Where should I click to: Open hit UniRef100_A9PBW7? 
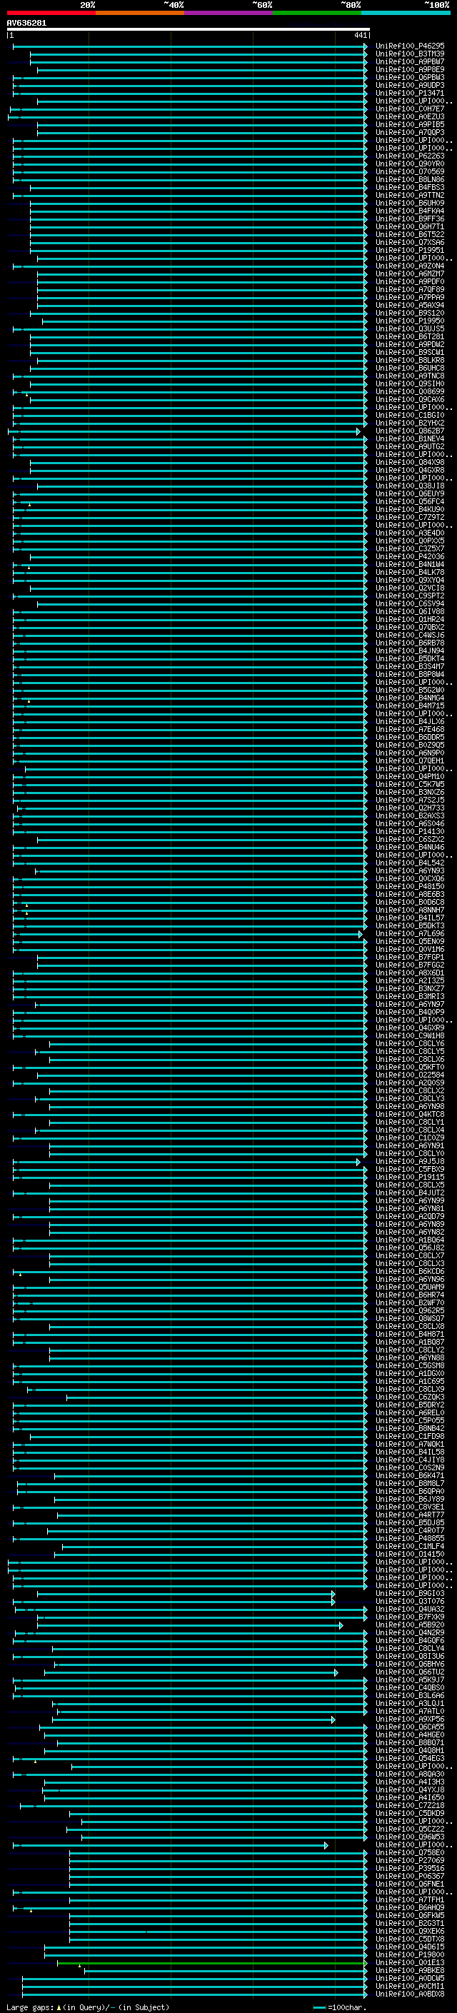410,61
